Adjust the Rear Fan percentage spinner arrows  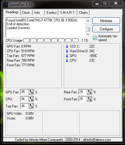(89, 92)
